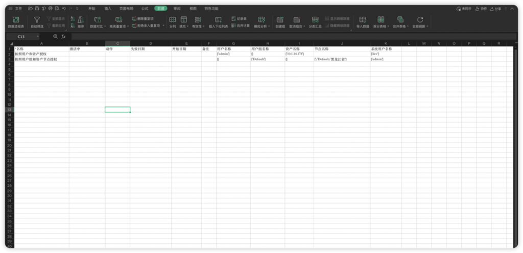523x253 pixels.
Task: Click the open folder icon in quick toolbar
Action: coord(30,8)
